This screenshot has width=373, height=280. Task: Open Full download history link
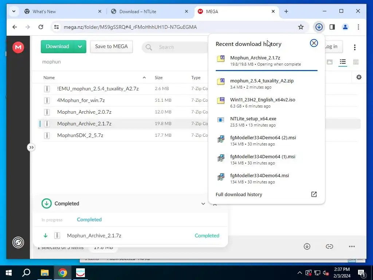click(239, 195)
